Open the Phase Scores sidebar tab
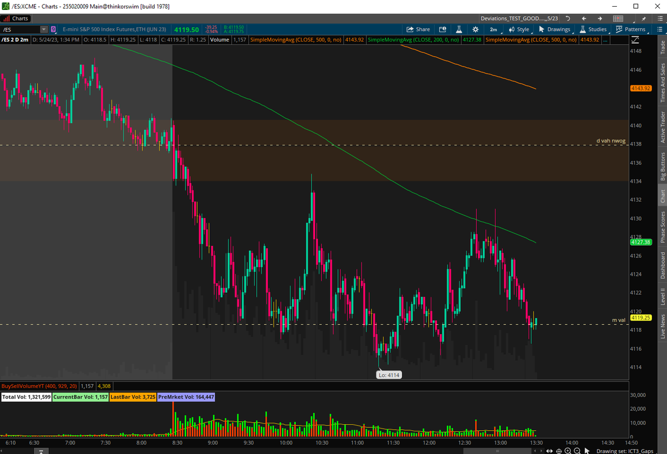667x454 pixels. 662,226
